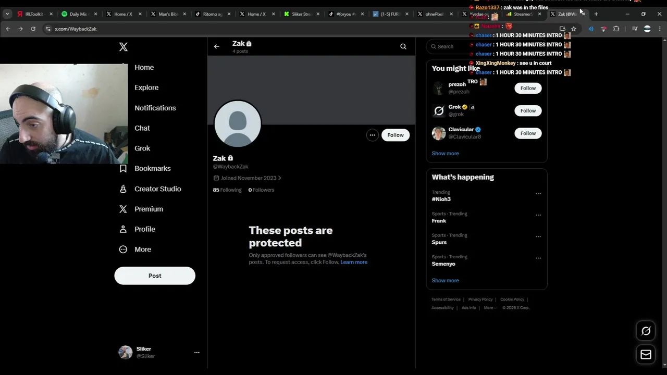This screenshot has width=667, height=375.
Task: Open a new browser tab
Action: [596, 14]
